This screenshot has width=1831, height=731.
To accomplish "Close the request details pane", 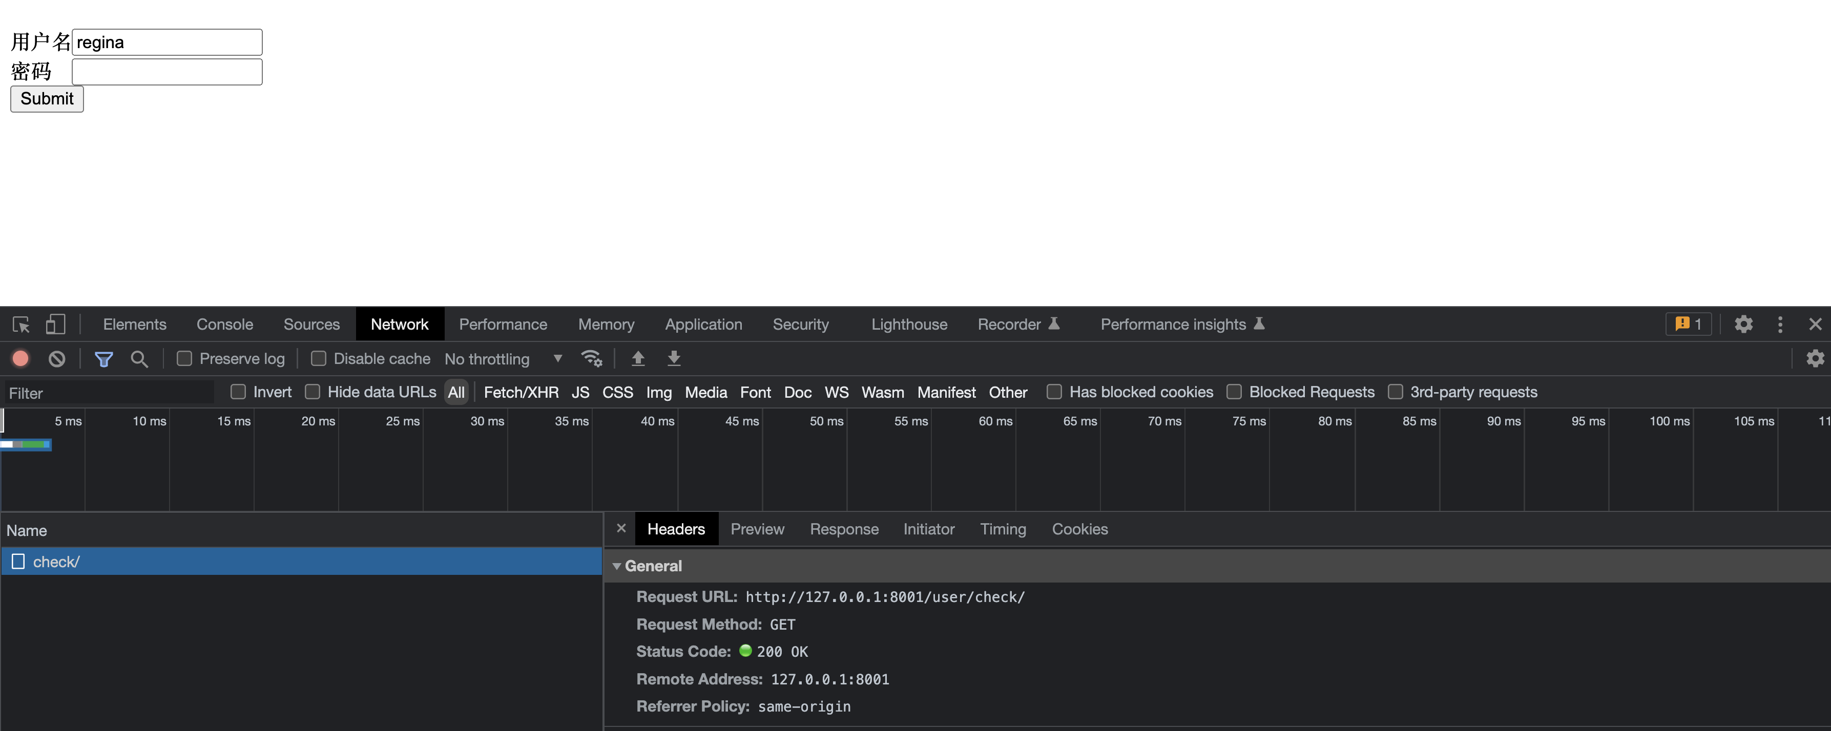I will pyautogui.click(x=621, y=528).
